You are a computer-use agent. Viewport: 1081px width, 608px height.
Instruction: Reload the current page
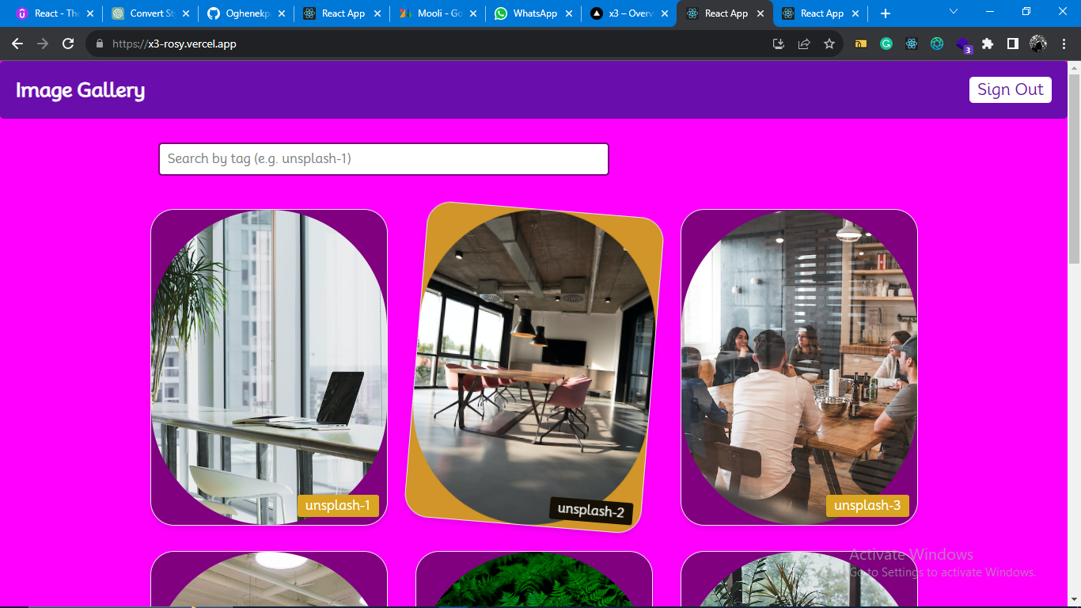68,44
